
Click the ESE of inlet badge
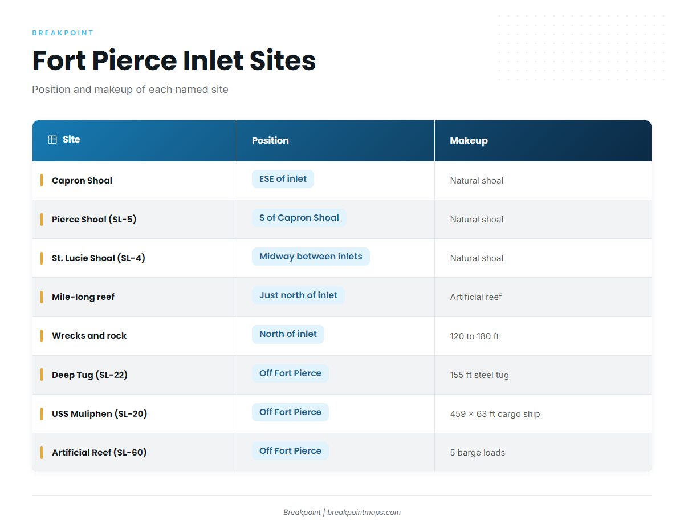coord(283,179)
